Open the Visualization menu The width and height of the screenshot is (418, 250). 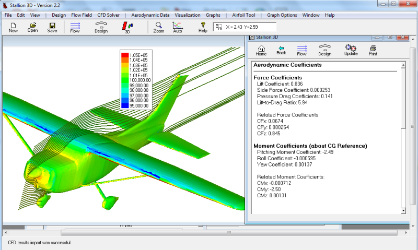[x=188, y=15]
